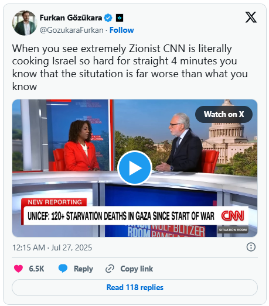Click the @GozukaraFurkan handle
Screen dimensions: 269x306
[x=71, y=30]
